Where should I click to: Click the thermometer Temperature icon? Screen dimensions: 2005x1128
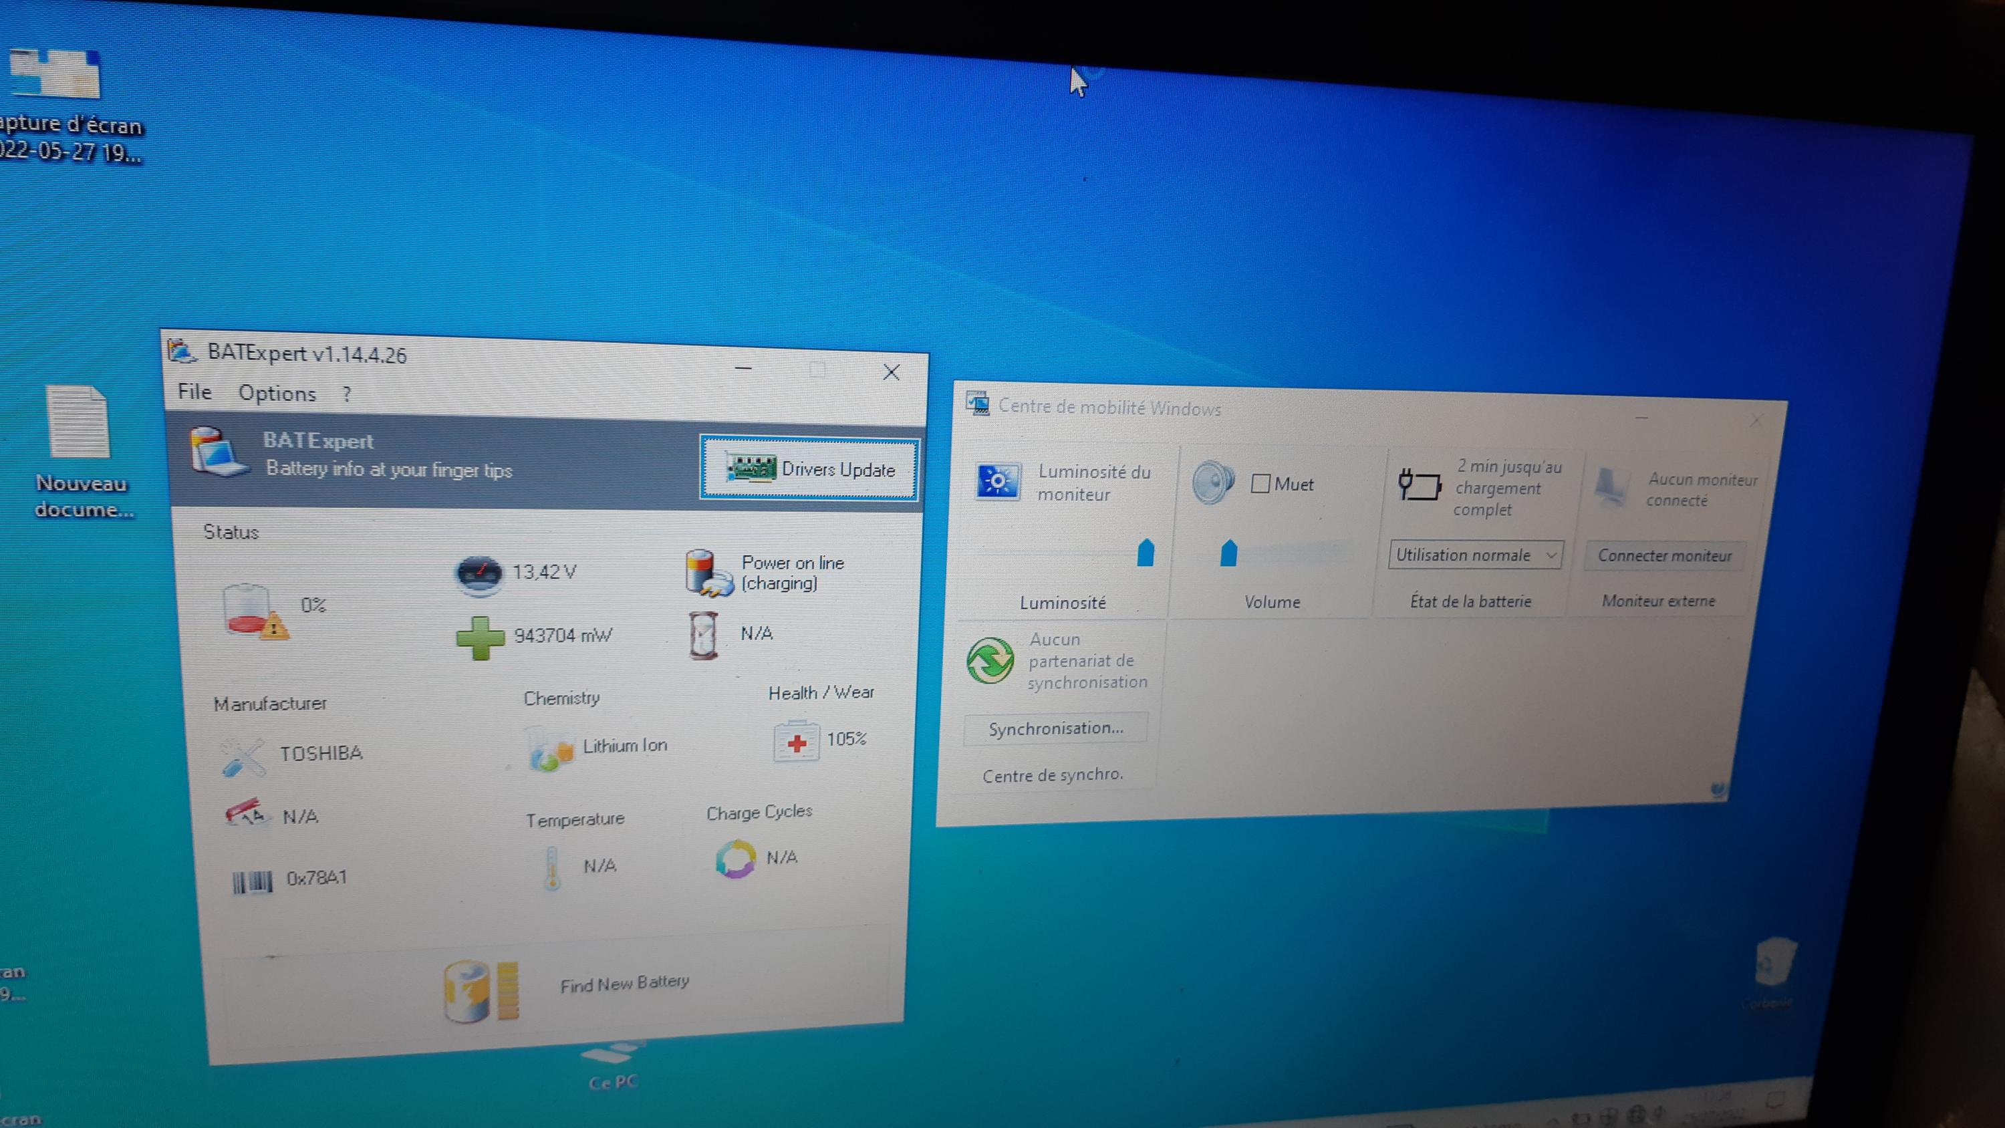(552, 867)
